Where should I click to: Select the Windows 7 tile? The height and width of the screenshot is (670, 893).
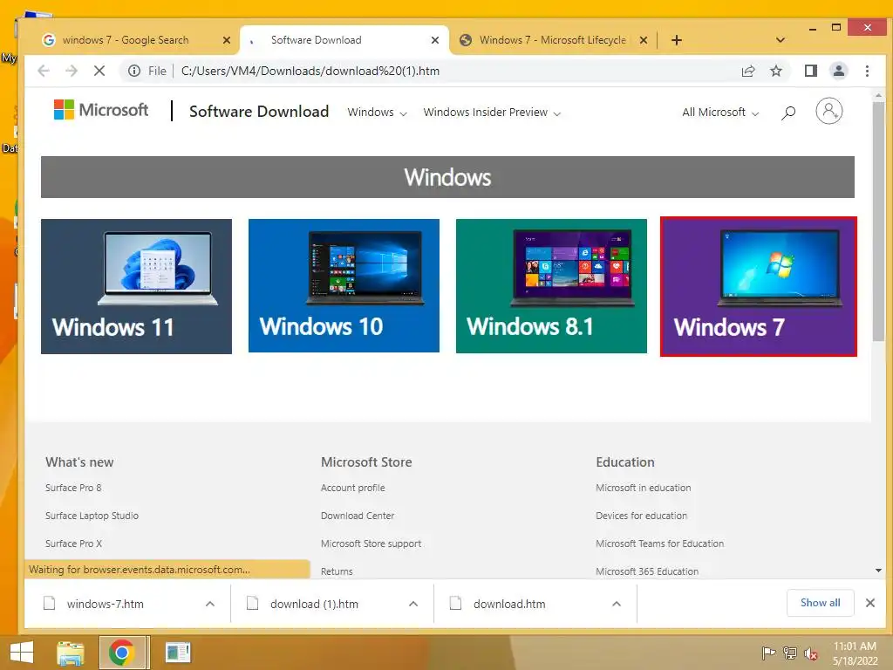759,286
